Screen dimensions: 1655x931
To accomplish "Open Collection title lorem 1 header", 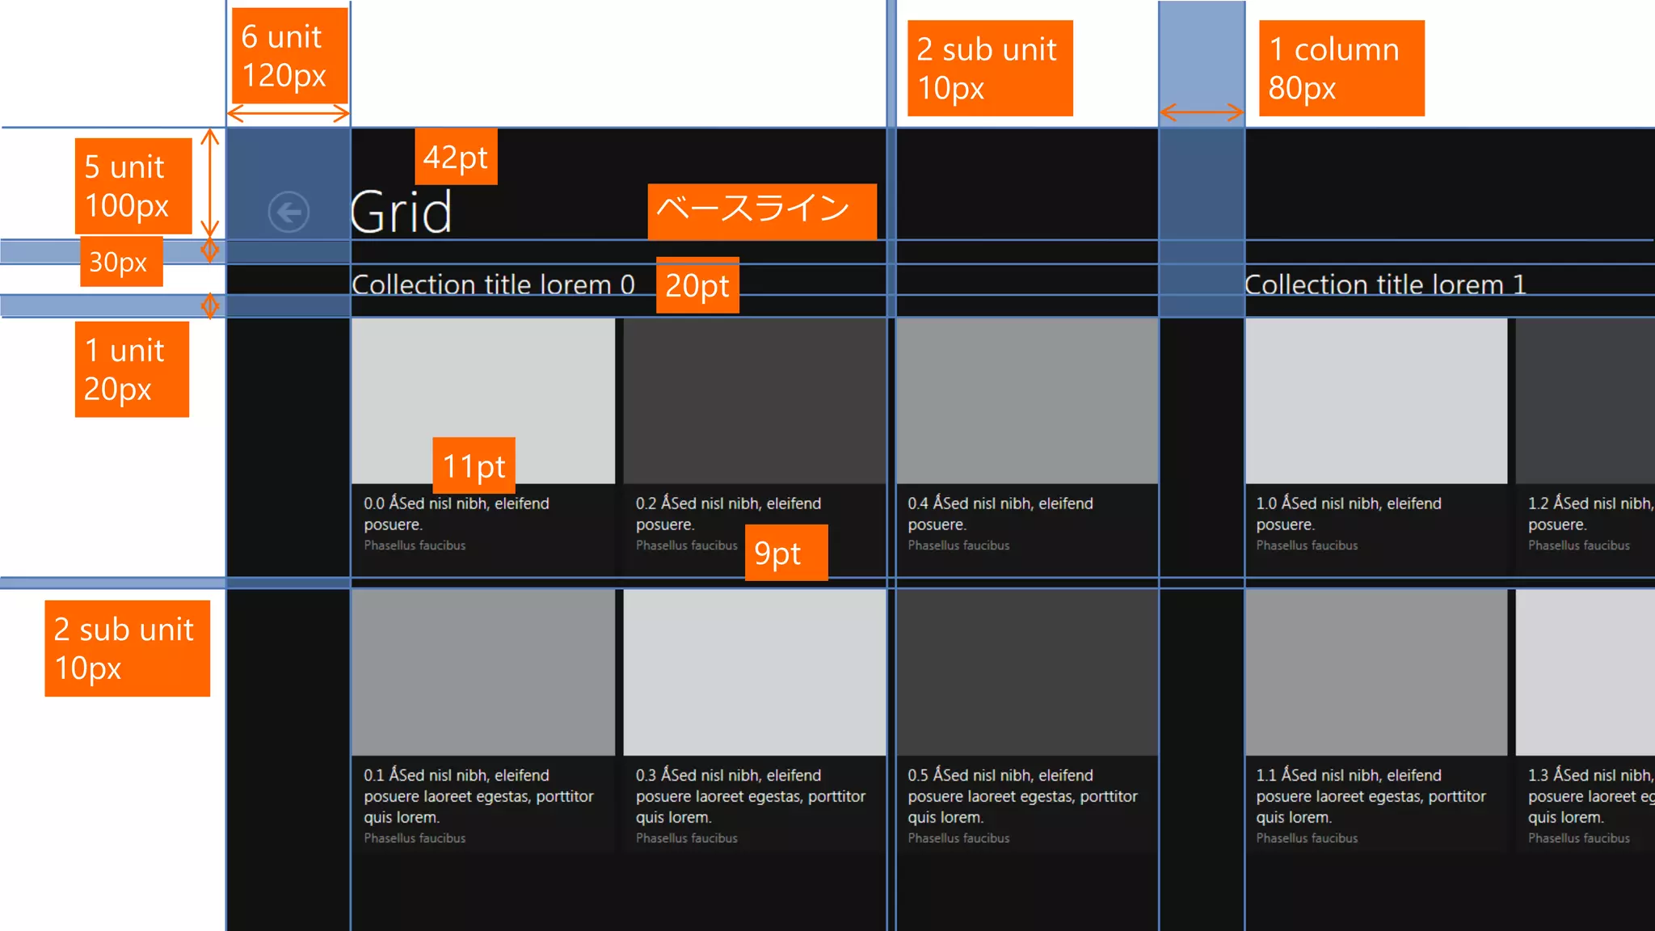I will [x=1385, y=284].
